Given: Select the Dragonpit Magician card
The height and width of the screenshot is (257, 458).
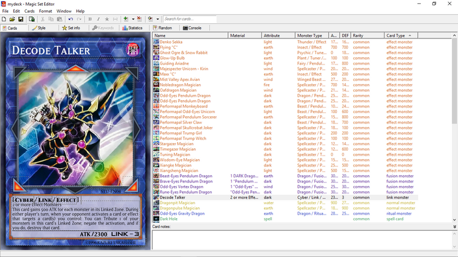Looking at the screenshot, I should (285, 203).
